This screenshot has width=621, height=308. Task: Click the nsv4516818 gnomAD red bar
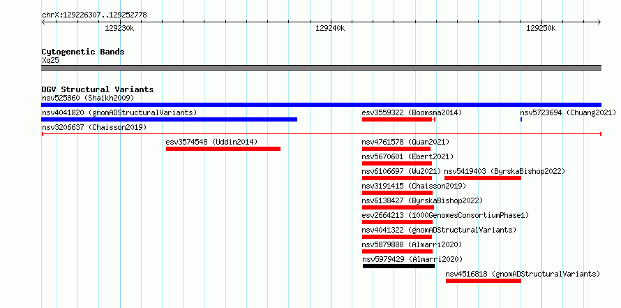click(x=483, y=281)
